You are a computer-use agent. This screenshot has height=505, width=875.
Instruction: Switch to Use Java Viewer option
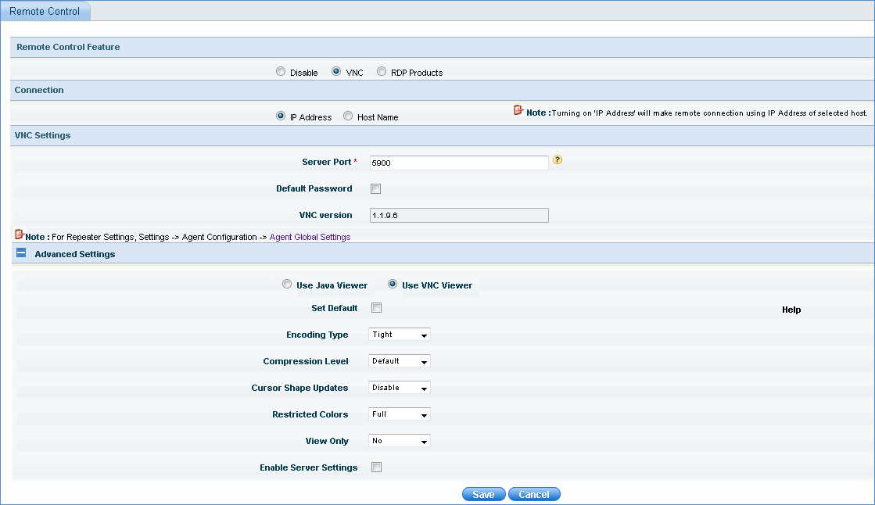[287, 285]
